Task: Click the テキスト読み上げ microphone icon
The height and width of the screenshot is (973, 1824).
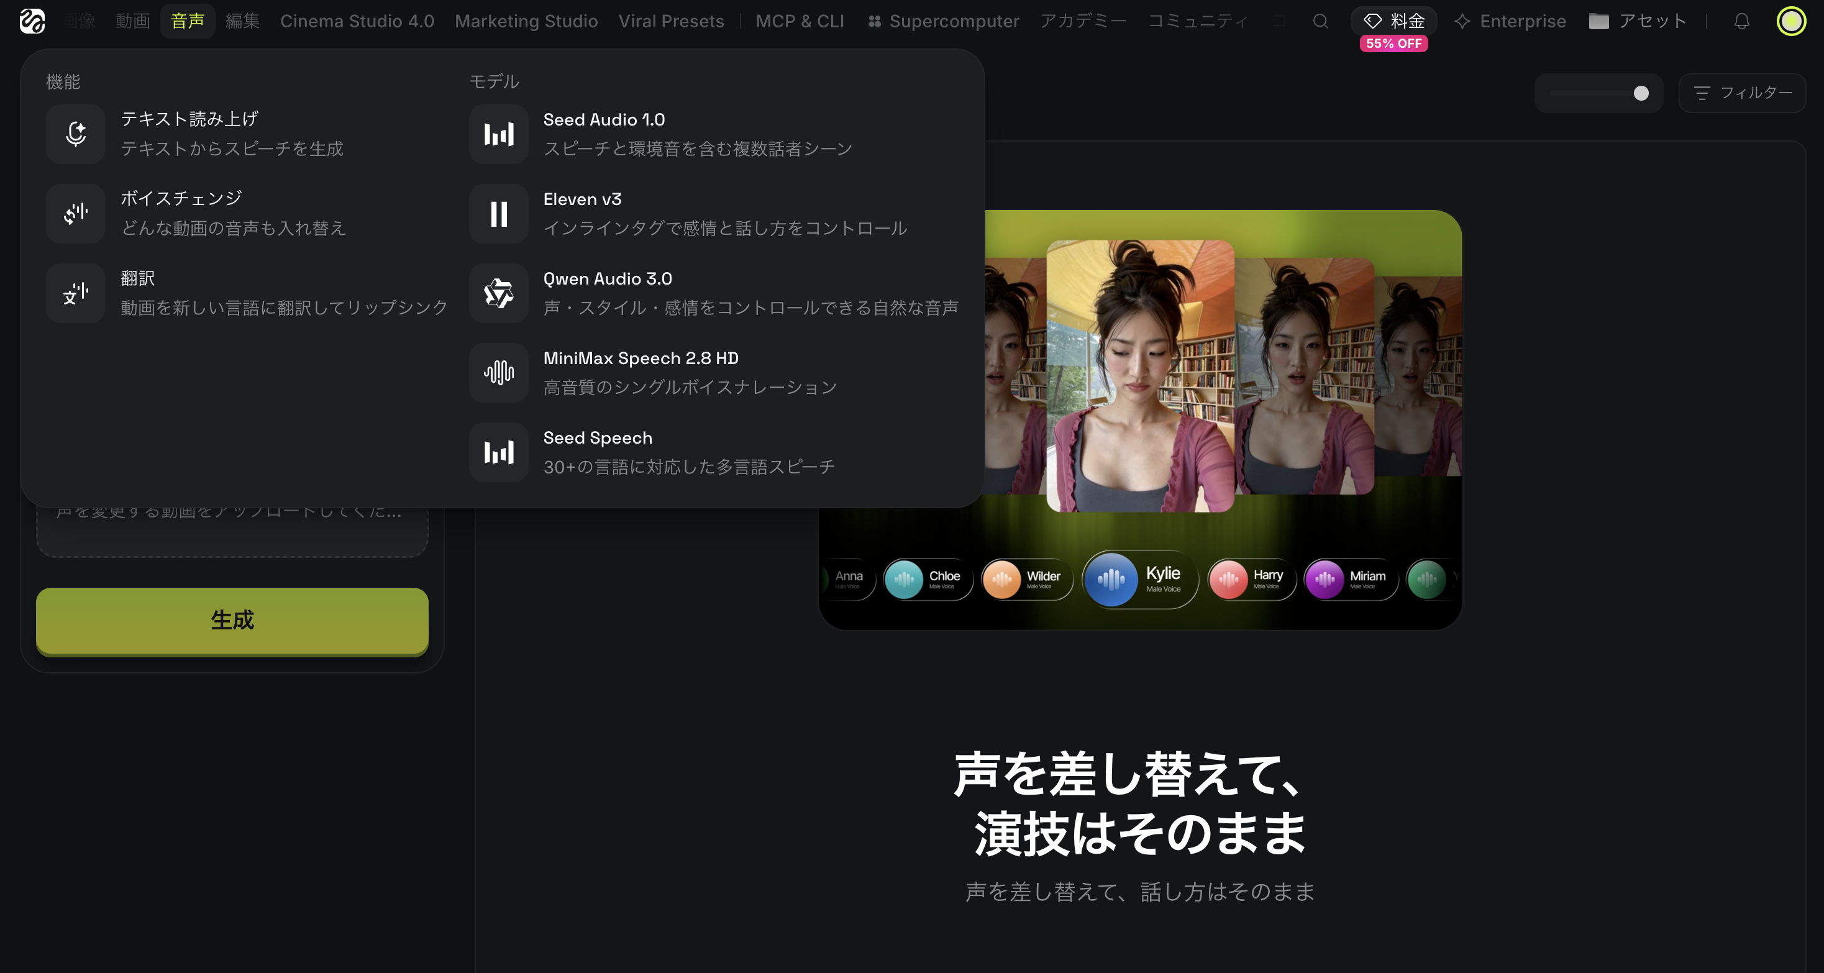Action: coord(76,134)
